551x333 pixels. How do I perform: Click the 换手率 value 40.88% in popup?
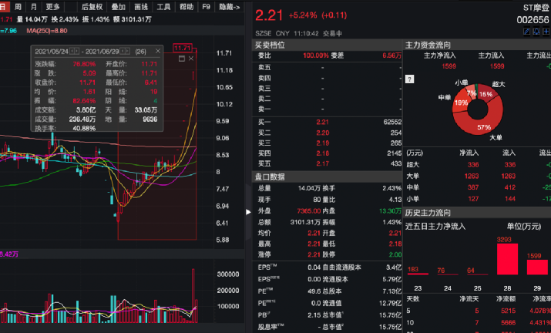84,129
